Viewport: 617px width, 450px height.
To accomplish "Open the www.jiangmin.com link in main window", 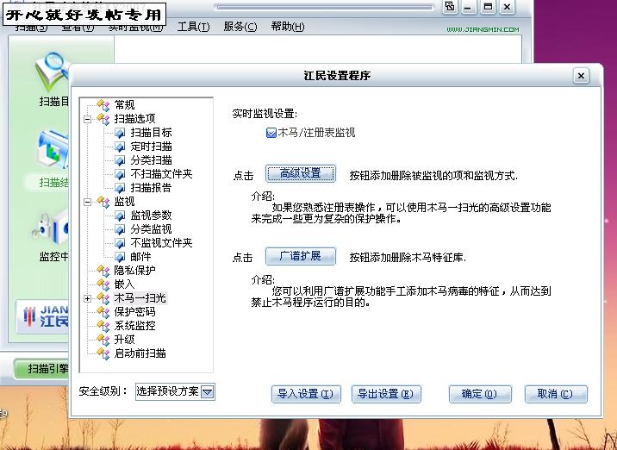I will tap(483, 30).
